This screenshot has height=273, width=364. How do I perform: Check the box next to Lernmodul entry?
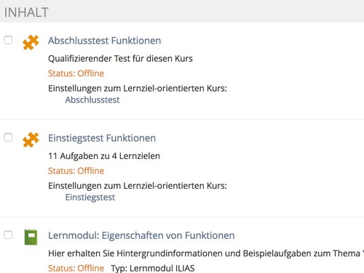point(8,235)
